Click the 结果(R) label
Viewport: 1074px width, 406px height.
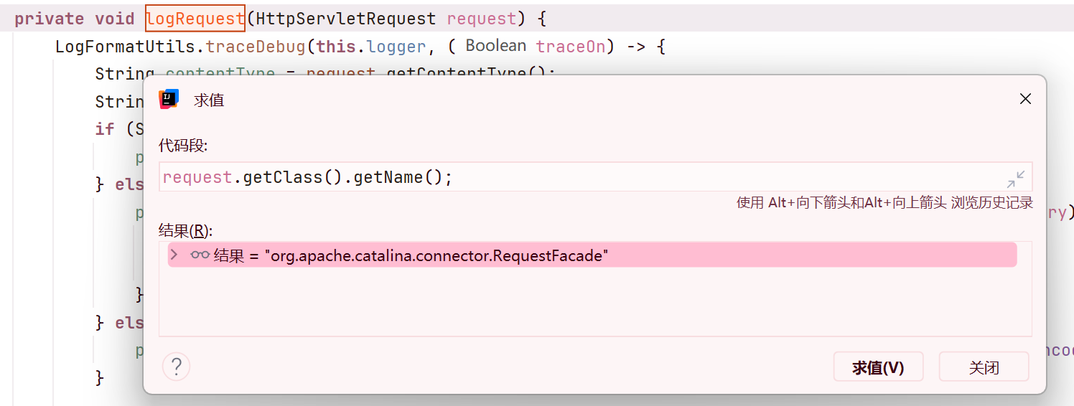tap(186, 231)
